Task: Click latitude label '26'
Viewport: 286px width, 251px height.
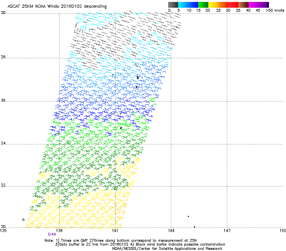Action: click(3, 100)
